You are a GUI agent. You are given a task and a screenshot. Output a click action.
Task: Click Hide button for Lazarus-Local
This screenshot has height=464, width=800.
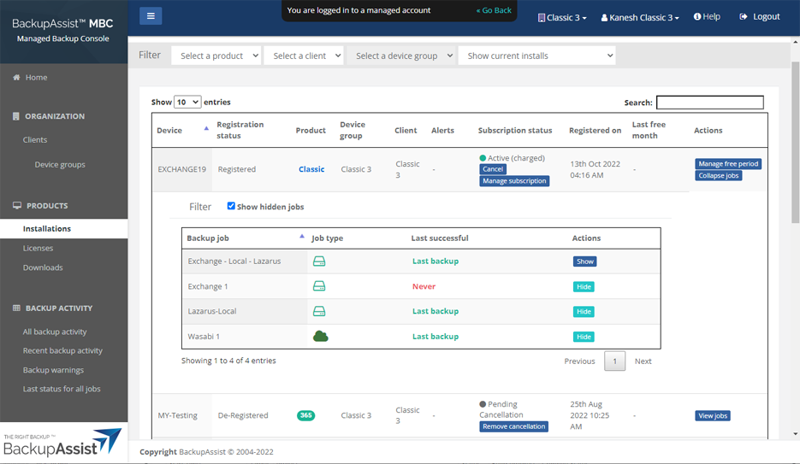click(584, 312)
